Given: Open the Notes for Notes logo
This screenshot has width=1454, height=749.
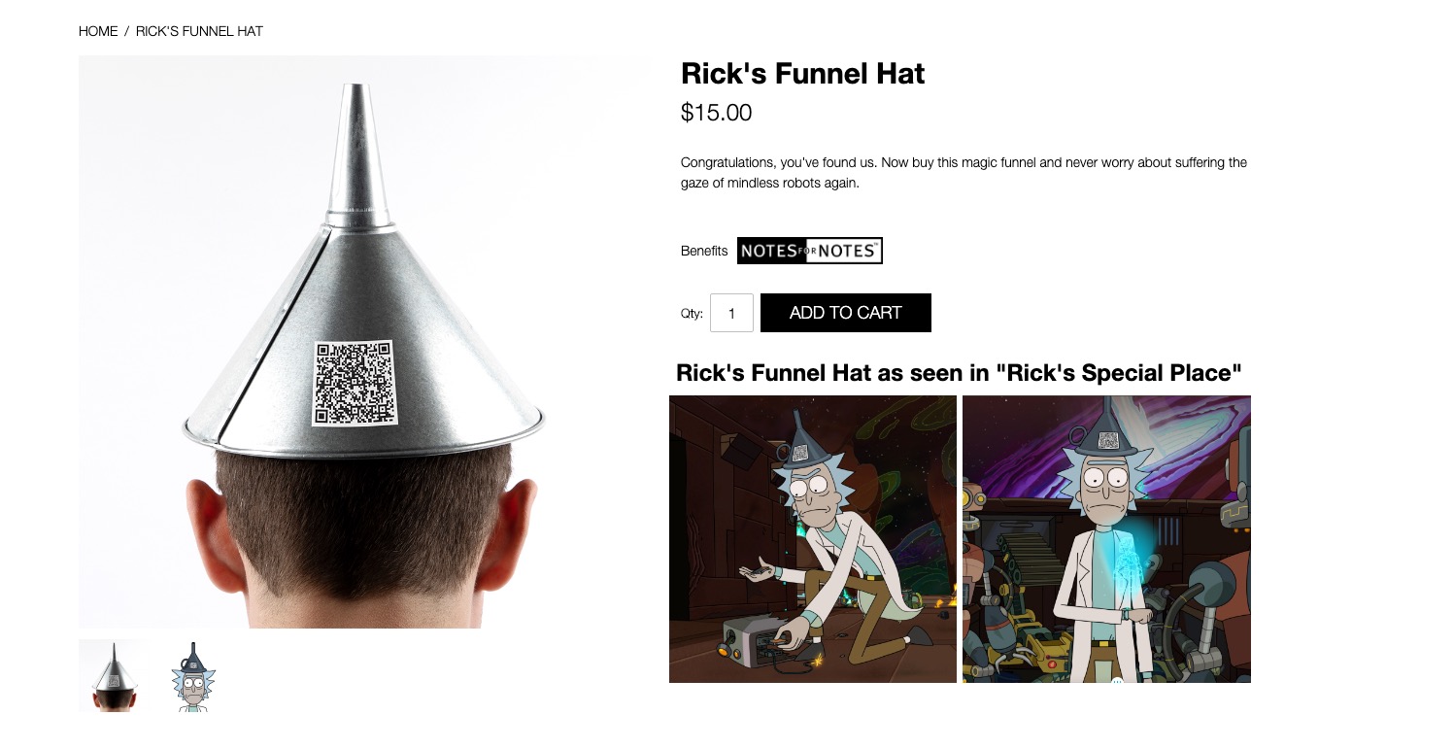Looking at the screenshot, I should (x=810, y=251).
